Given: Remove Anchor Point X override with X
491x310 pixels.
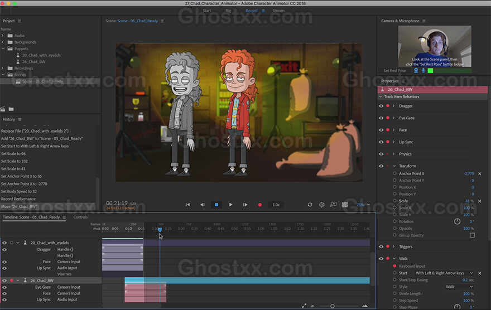Looking at the screenshot, I should (x=480, y=173).
